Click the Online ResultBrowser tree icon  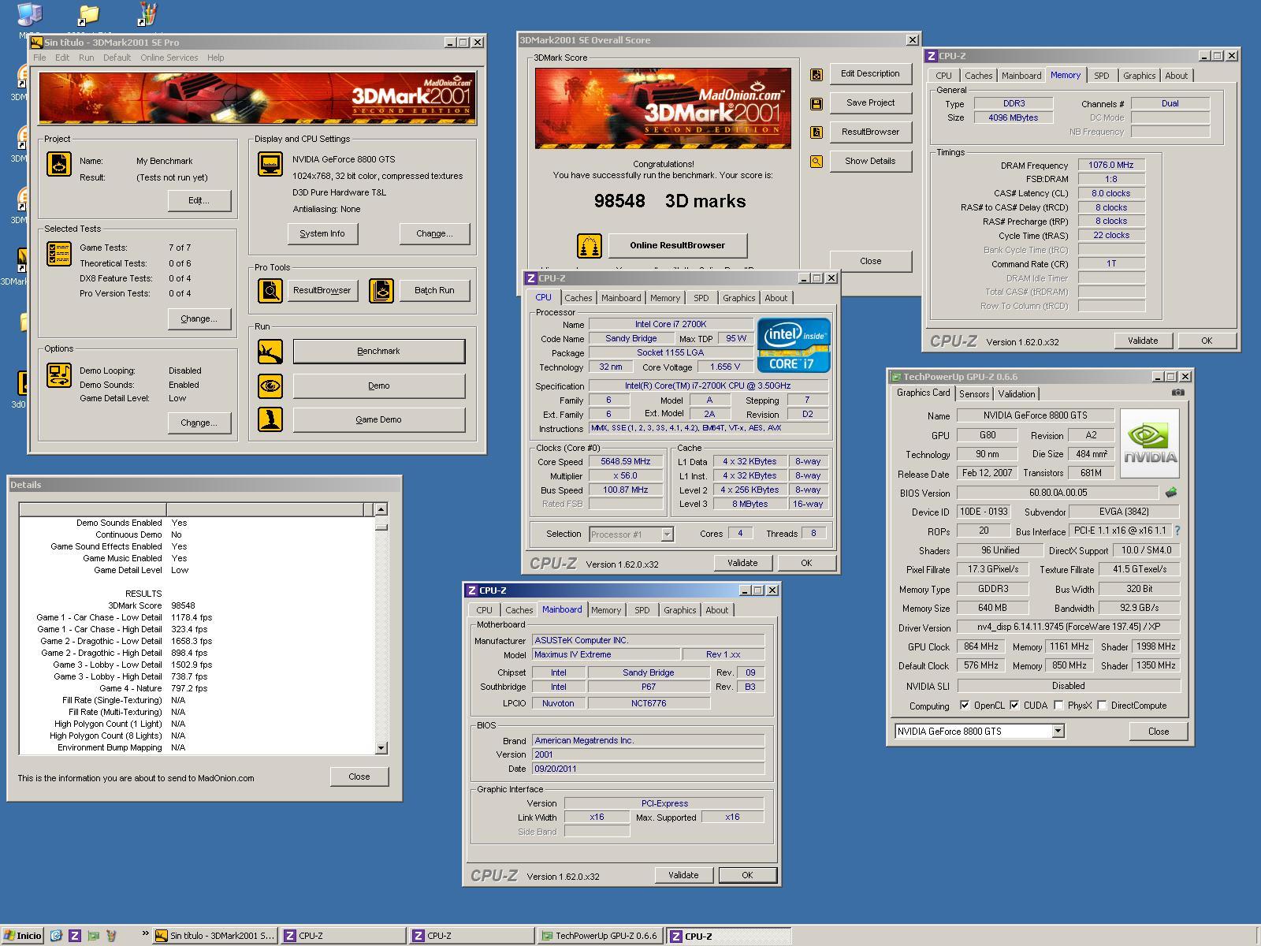(589, 246)
